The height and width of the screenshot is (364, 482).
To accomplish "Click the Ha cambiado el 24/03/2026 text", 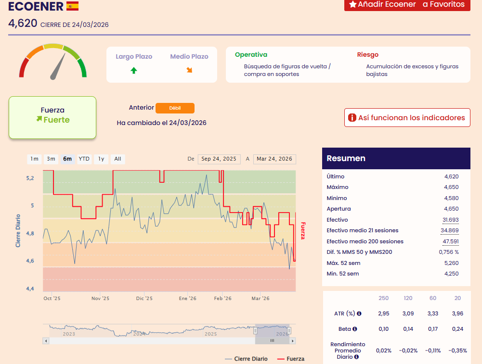I will coord(162,123).
